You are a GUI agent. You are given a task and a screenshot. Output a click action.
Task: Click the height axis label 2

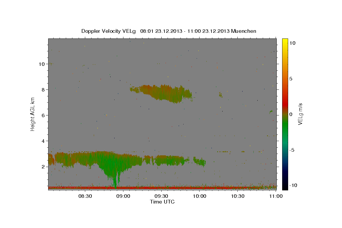coord(43,167)
